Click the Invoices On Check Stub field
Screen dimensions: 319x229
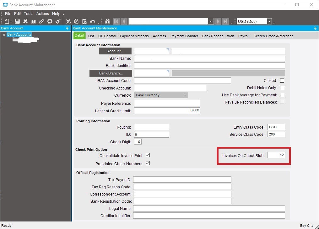point(276,155)
